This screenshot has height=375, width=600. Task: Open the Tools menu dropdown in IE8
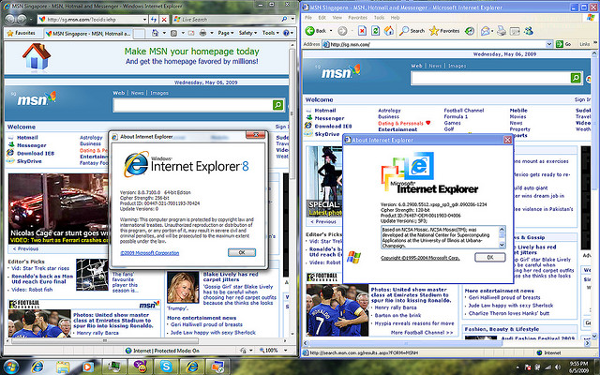point(271,34)
